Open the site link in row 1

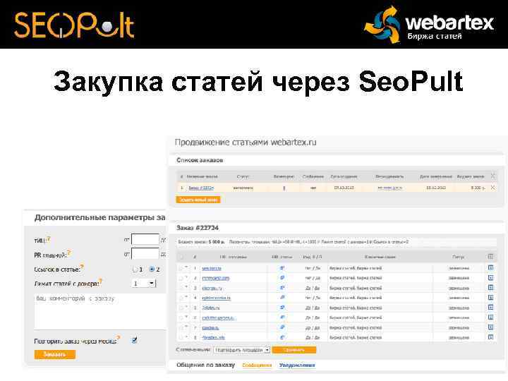pyautogui.click(x=212, y=269)
